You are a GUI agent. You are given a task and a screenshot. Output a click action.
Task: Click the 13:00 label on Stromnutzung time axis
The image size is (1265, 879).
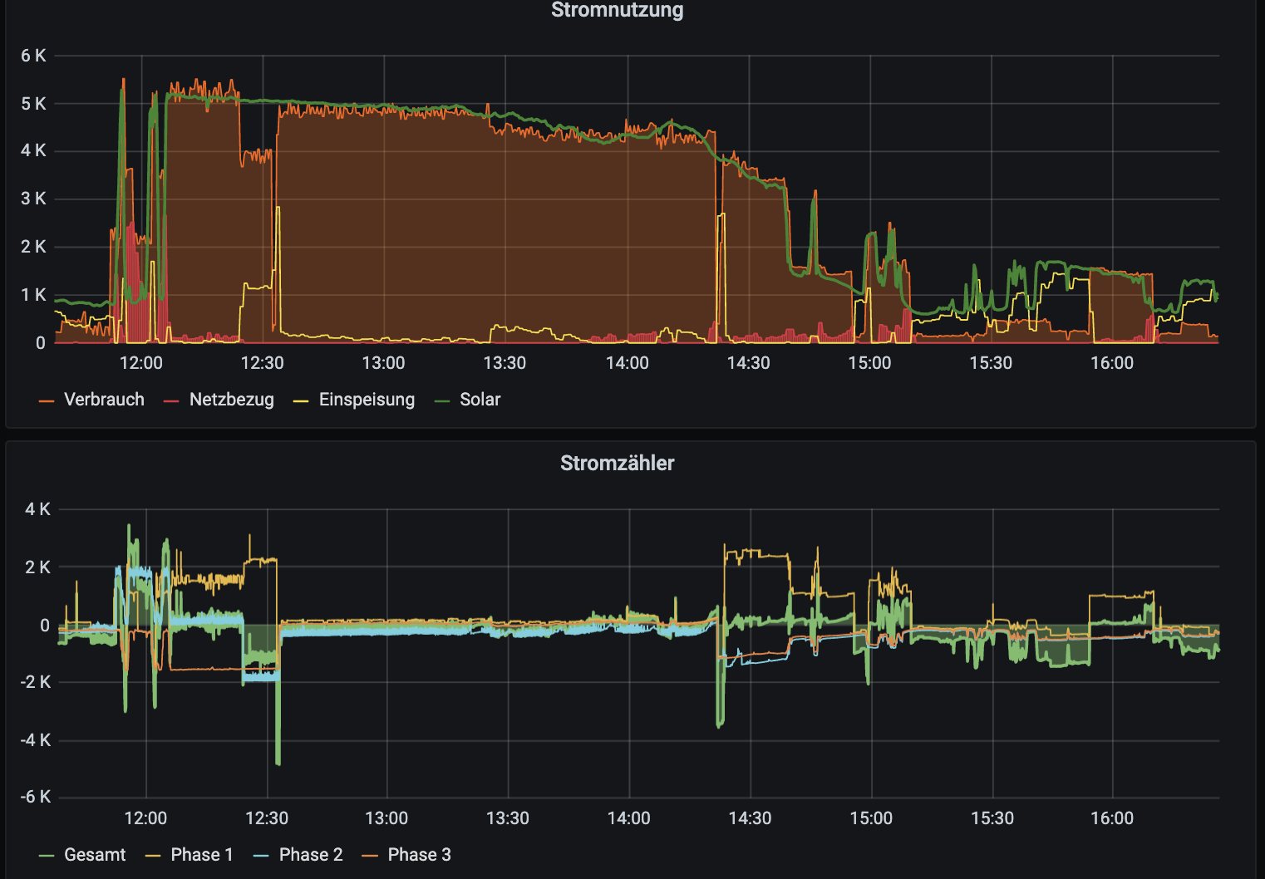pyautogui.click(x=383, y=363)
